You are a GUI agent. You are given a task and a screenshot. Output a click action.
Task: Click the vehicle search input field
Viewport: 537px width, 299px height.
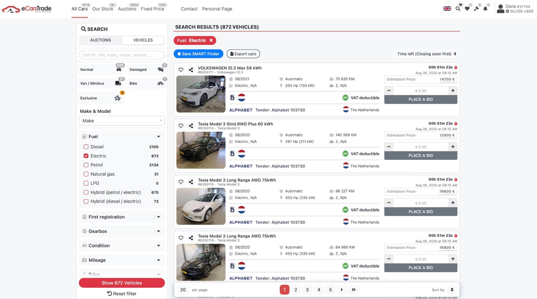click(122, 55)
